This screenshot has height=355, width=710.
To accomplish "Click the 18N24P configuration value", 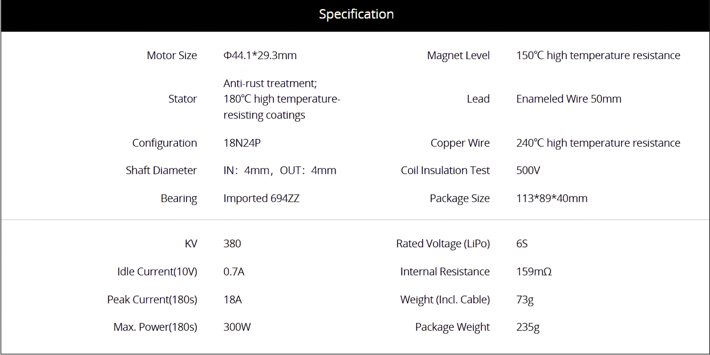I will (x=242, y=143).
